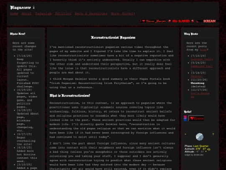Screen dimensions: 226x170
Task: Click the [3/10/25] changelog entry date
Action: pos(24,165)
